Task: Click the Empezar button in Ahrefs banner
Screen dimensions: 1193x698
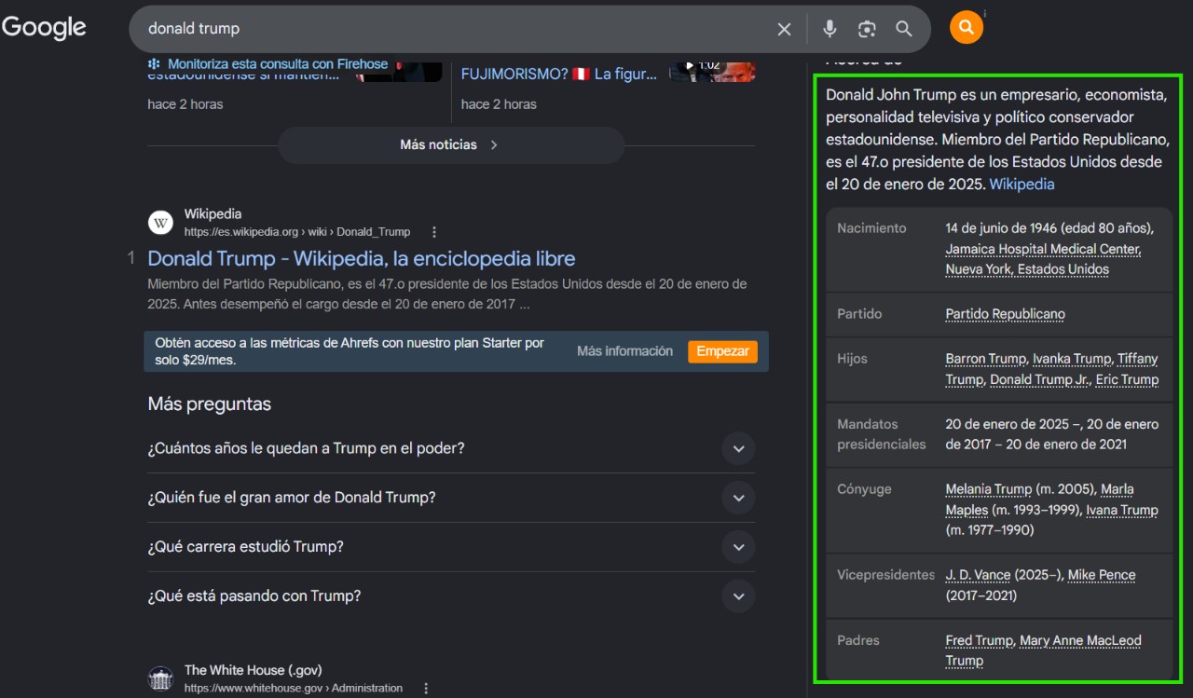Action: 722,351
